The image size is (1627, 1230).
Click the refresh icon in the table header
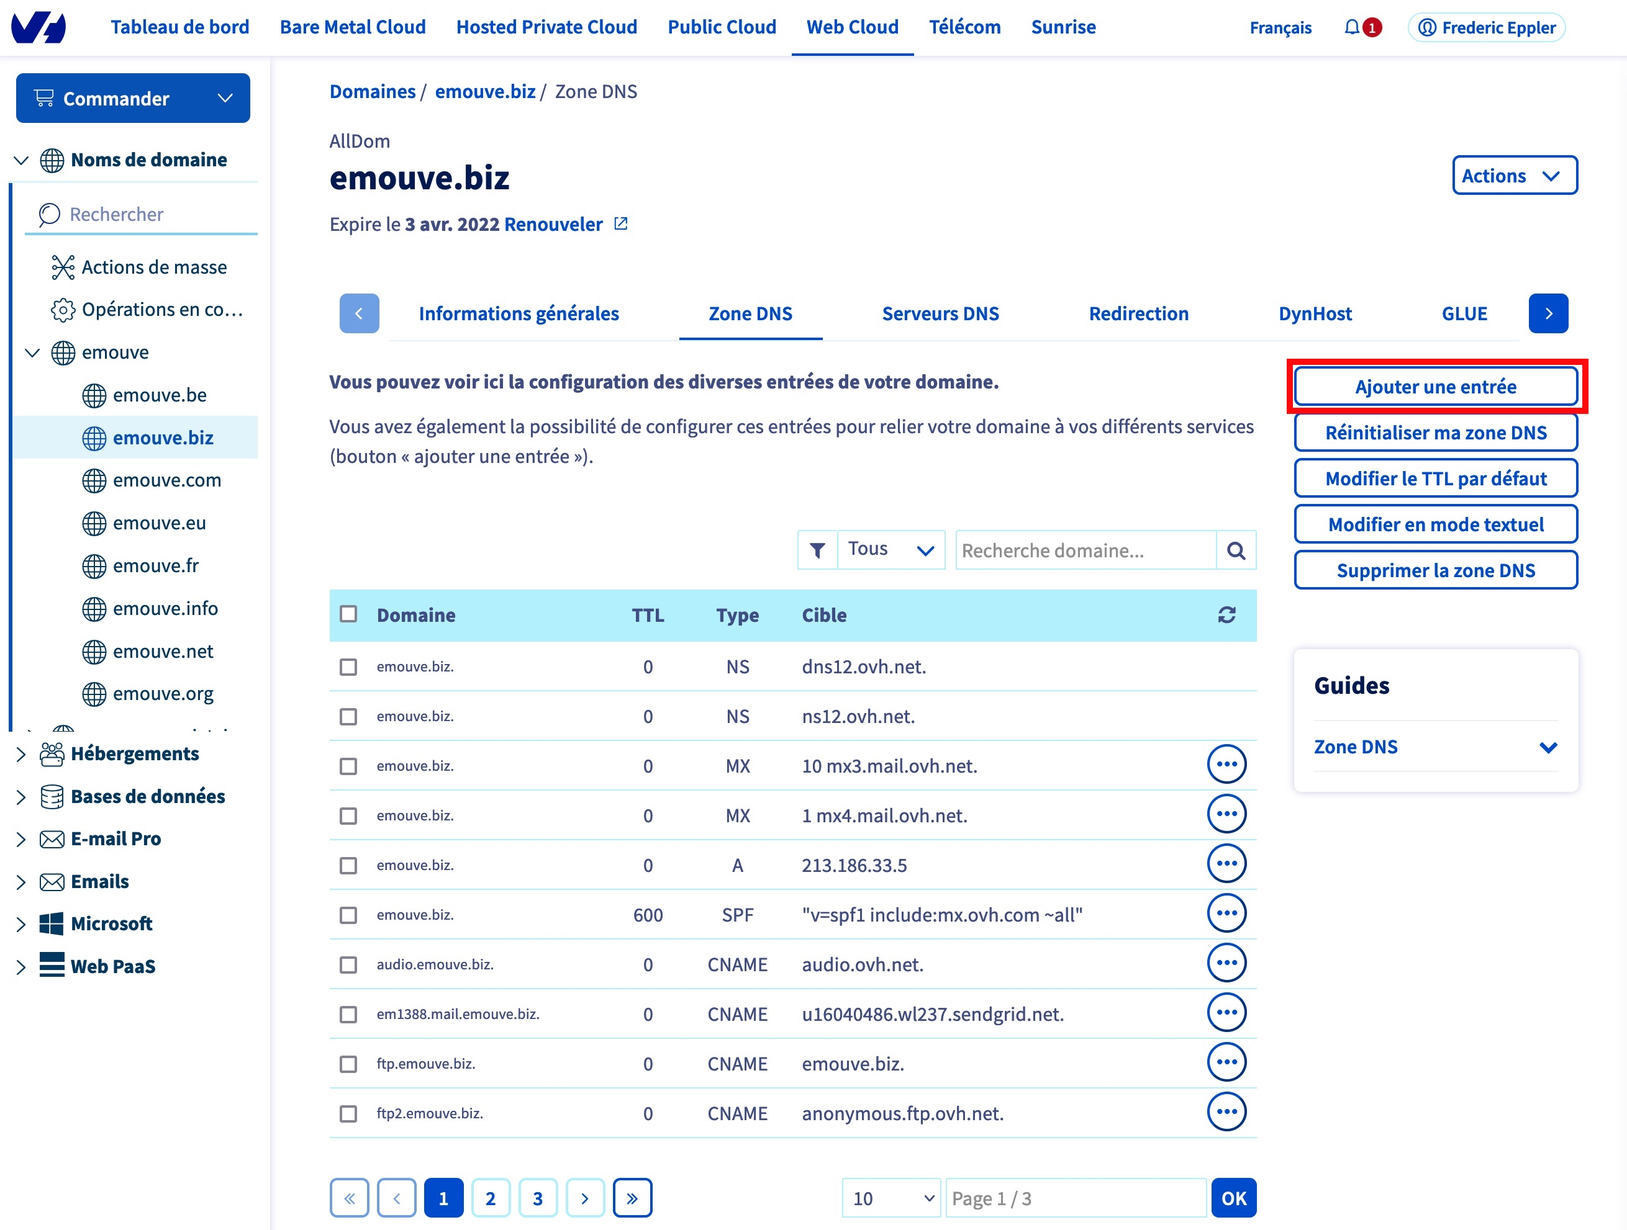[1226, 614]
